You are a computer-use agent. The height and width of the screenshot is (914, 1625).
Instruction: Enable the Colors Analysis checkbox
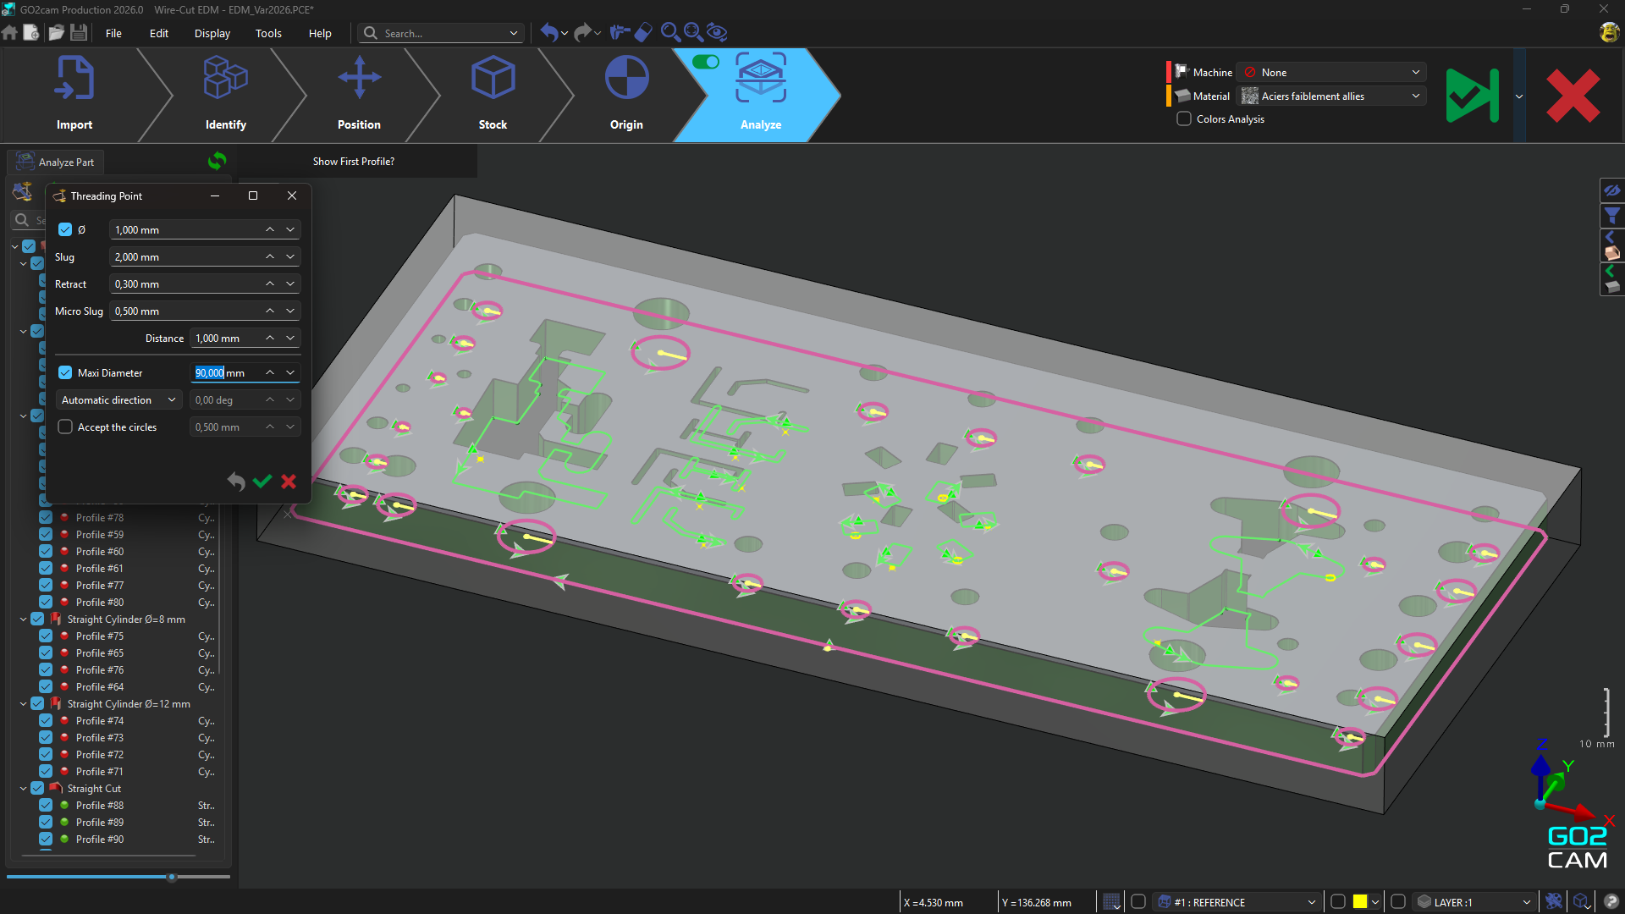point(1184,119)
